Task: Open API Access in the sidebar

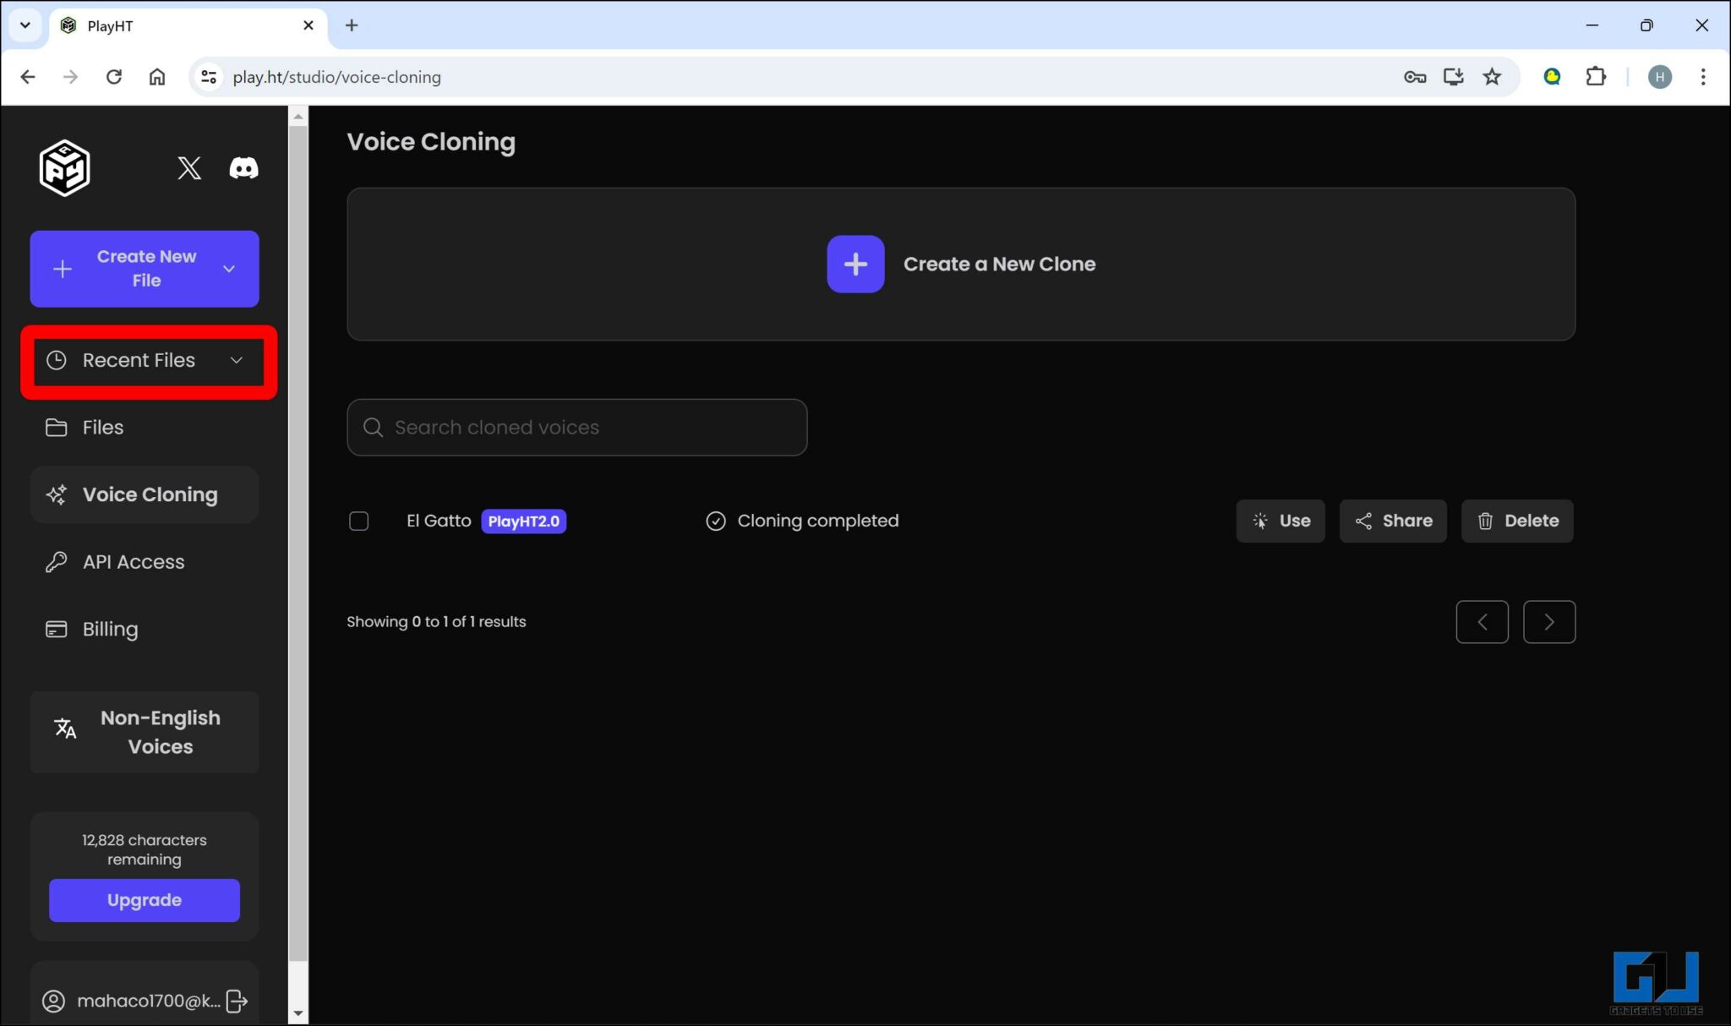Action: (x=133, y=562)
